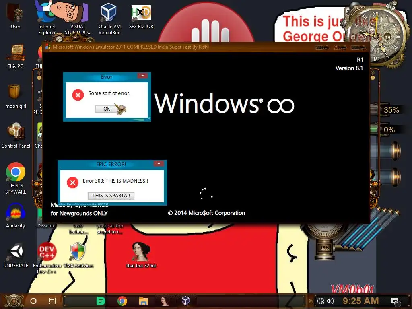
Task: Open Oracle VM VirtualBox desktop icon
Action: 109,18
